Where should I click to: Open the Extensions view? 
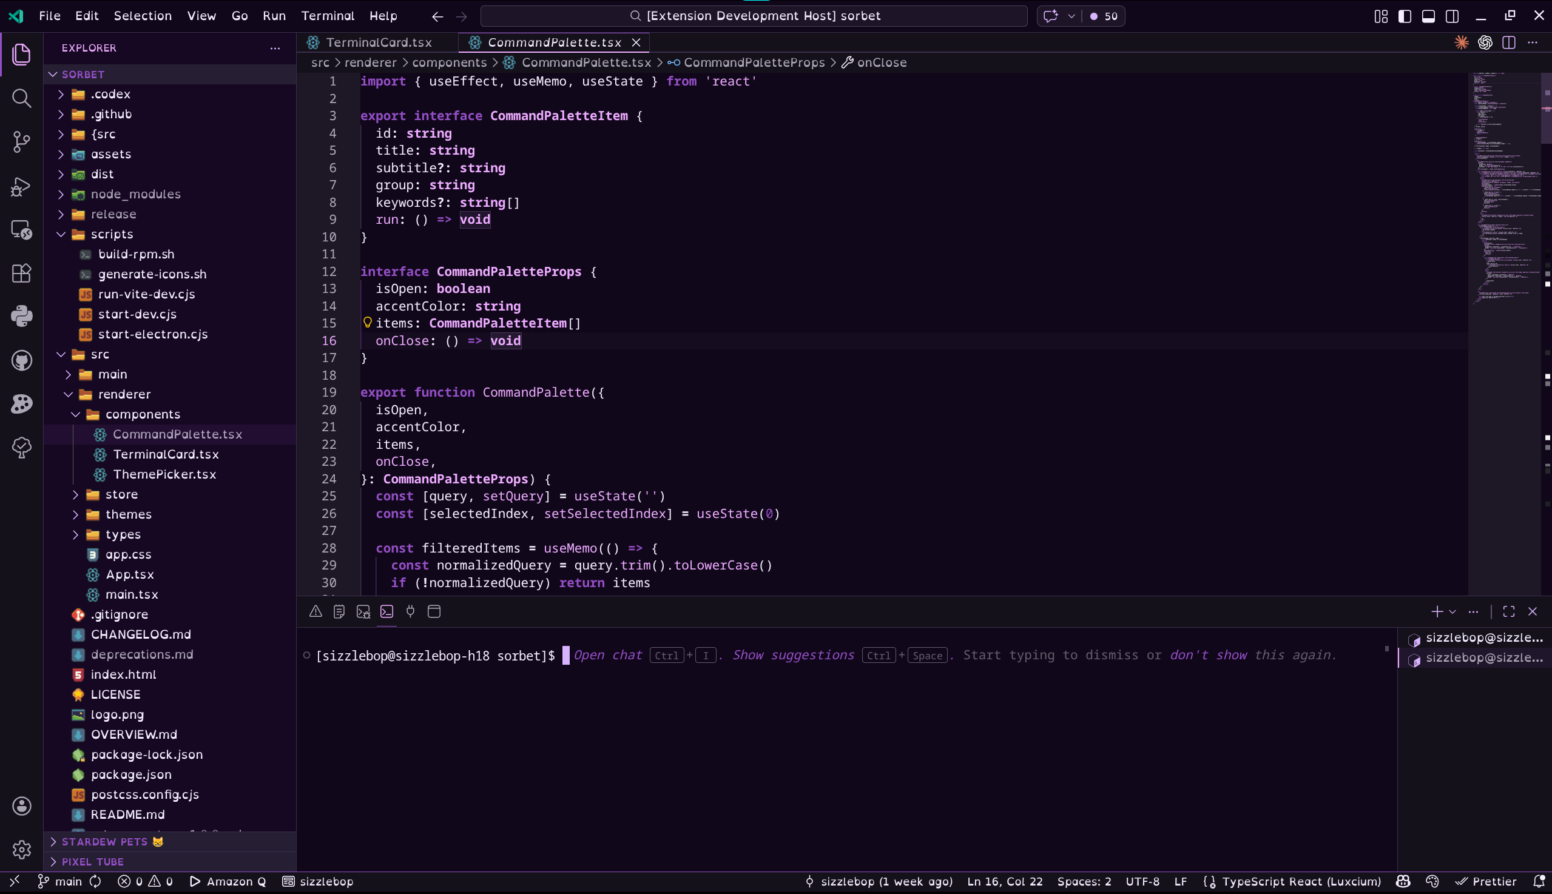(x=21, y=274)
